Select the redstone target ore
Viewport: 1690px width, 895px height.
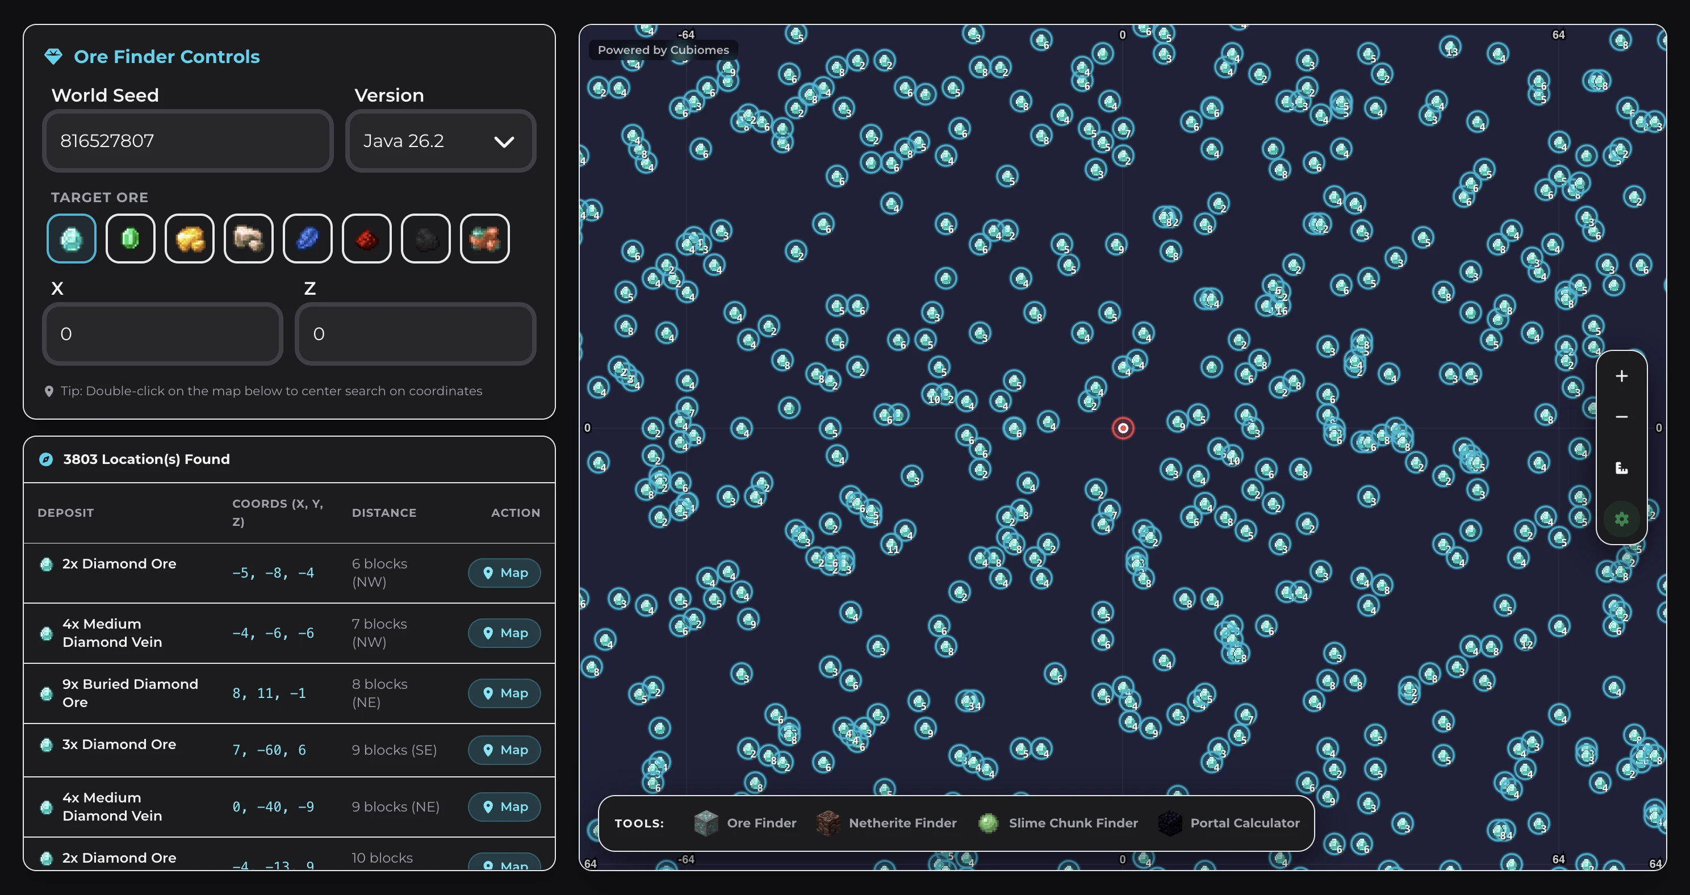pyautogui.click(x=367, y=238)
